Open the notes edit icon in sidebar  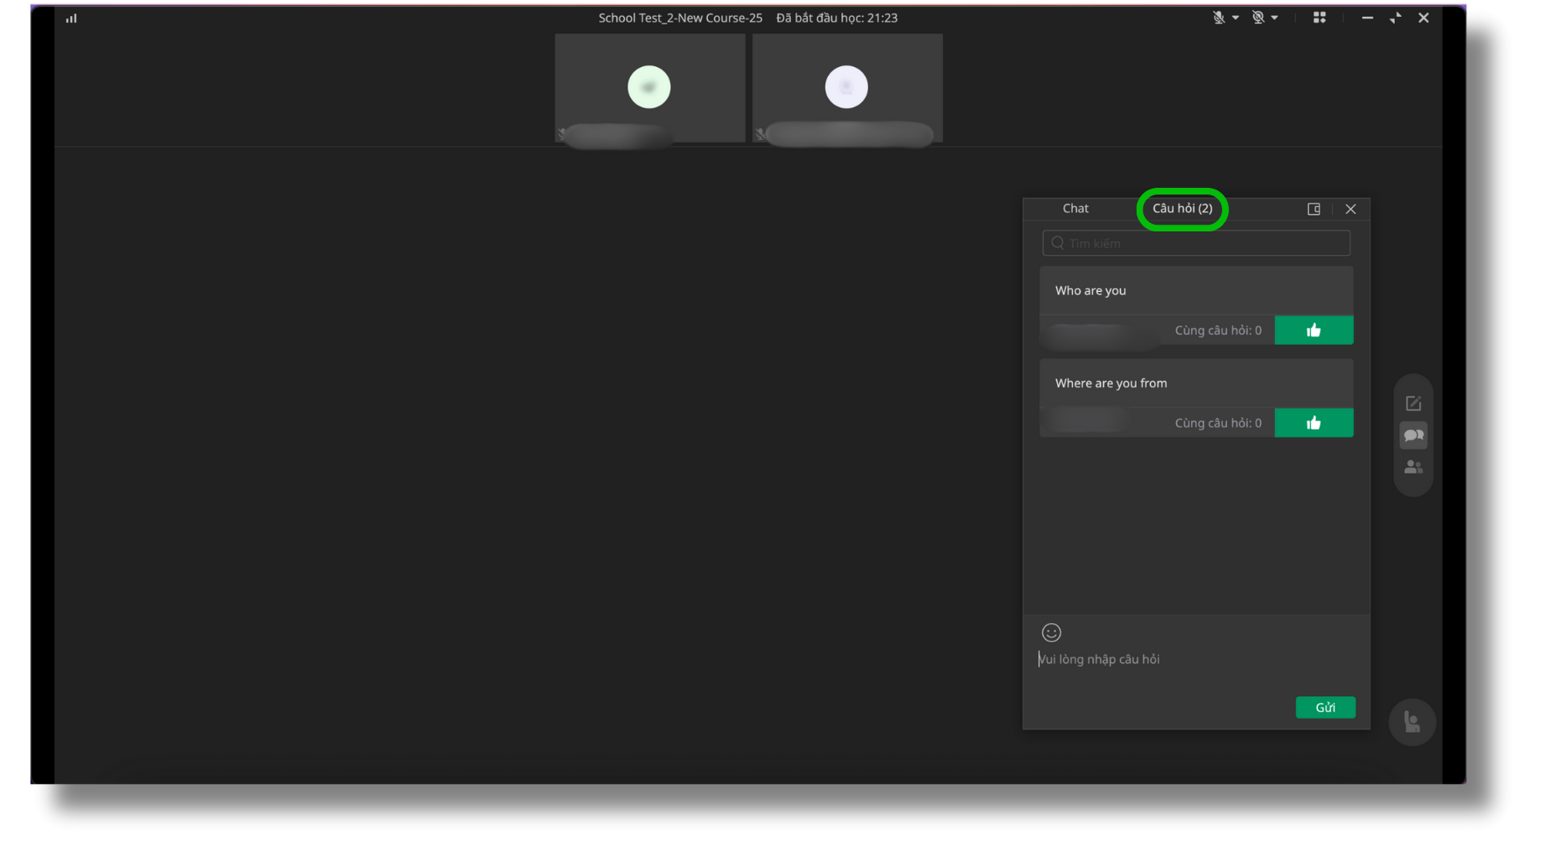[1413, 403]
